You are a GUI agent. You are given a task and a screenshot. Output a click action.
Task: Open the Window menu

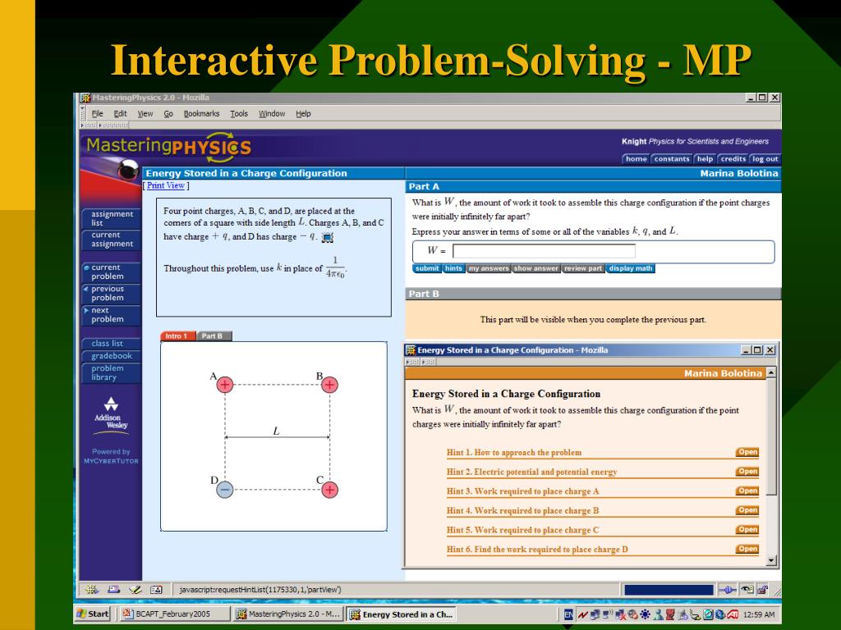click(272, 113)
